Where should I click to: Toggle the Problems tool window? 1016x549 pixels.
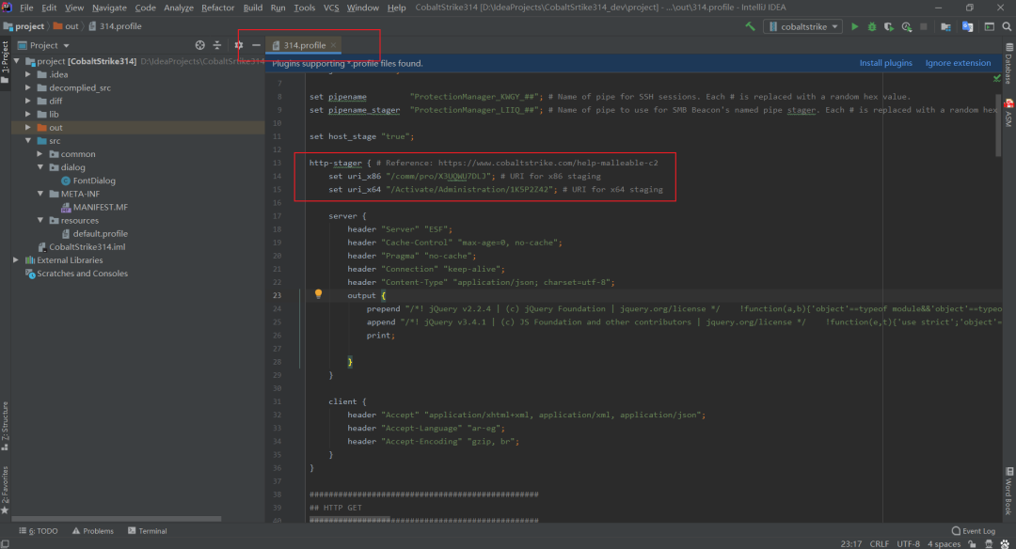point(92,531)
